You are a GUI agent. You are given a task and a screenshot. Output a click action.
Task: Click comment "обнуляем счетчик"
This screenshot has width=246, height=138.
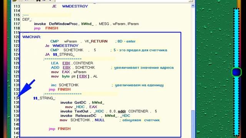(141, 120)
